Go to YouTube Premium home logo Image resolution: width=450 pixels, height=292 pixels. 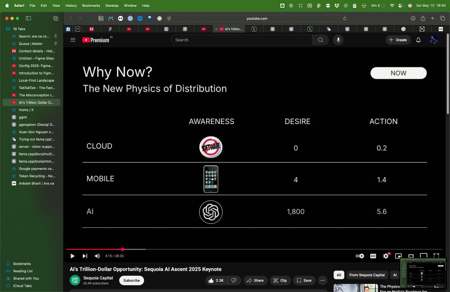[x=97, y=40]
